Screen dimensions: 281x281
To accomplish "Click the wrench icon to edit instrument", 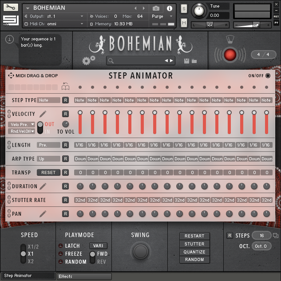I will point(11,7).
